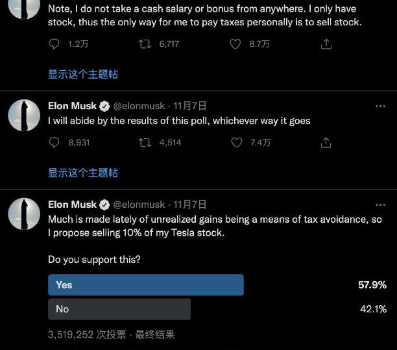Open Elon Musk avatar on abide tweet
Viewport: 397px width, 350px height.
click(24, 116)
